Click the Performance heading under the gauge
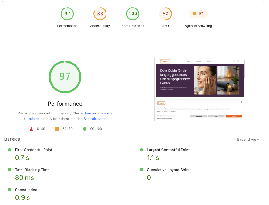269x205 pixels. tap(65, 104)
